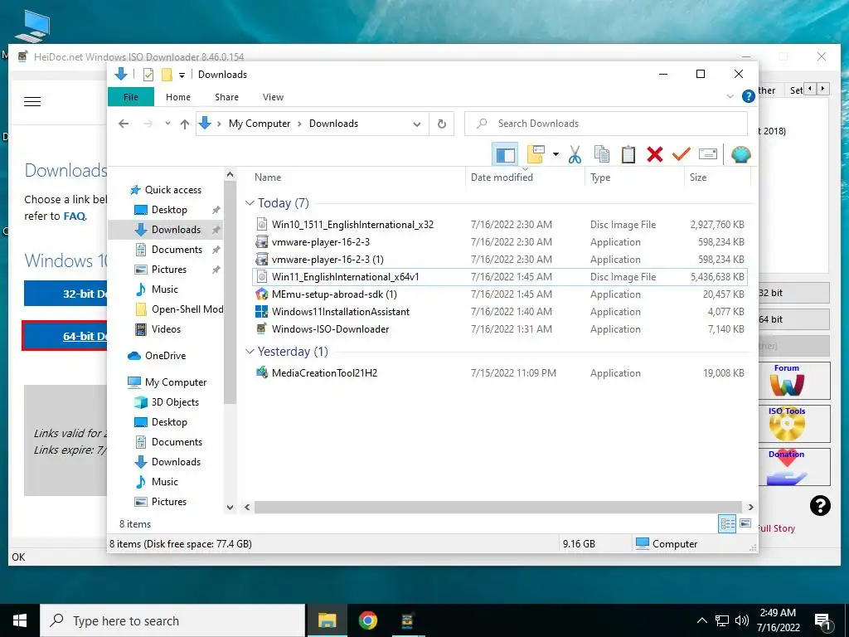The width and height of the screenshot is (849, 637).
Task: Click the Cut scissors icon in the toolbar
Action: tap(575, 155)
